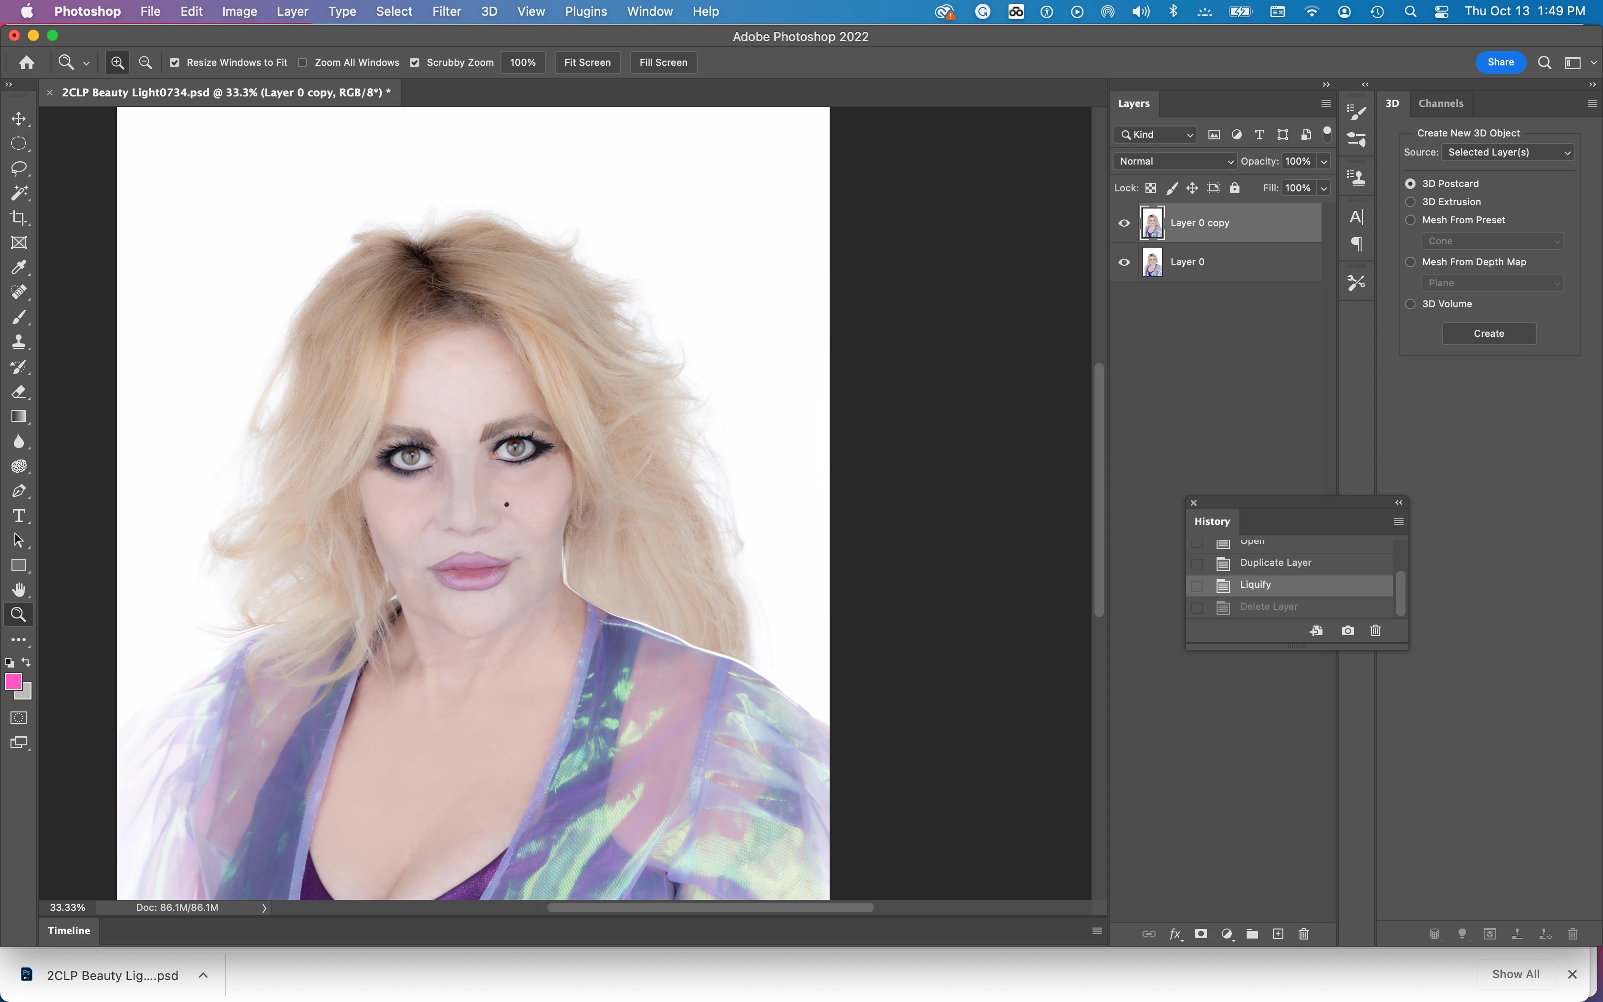The width and height of the screenshot is (1603, 1002).
Task: Open the layer Opacity dropdown arrow
Action: (x=1323, y=161)
